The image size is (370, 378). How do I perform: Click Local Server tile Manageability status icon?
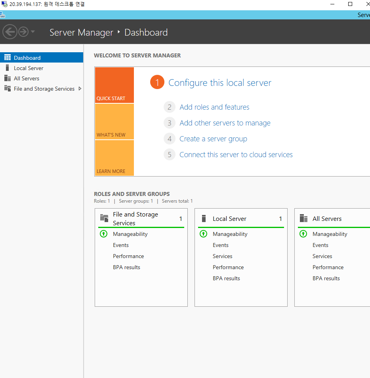(x=204, y=234)
